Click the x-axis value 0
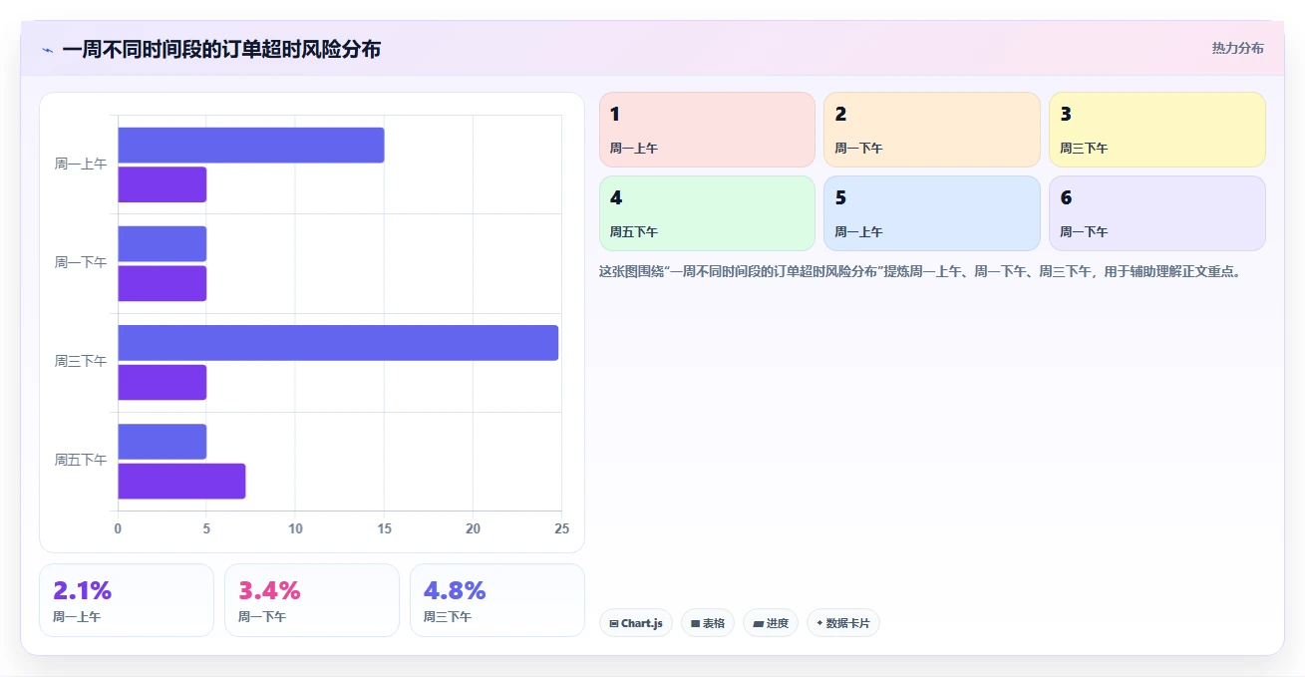This screenshot has width=1305, height=677. pyautogui.click(x=118, y=528)
